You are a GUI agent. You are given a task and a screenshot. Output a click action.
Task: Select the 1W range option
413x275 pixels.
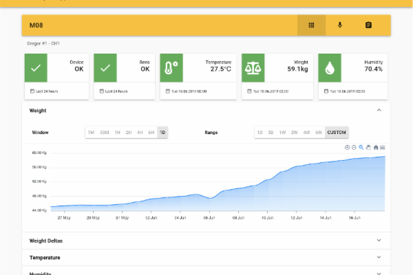coord(282,132)
